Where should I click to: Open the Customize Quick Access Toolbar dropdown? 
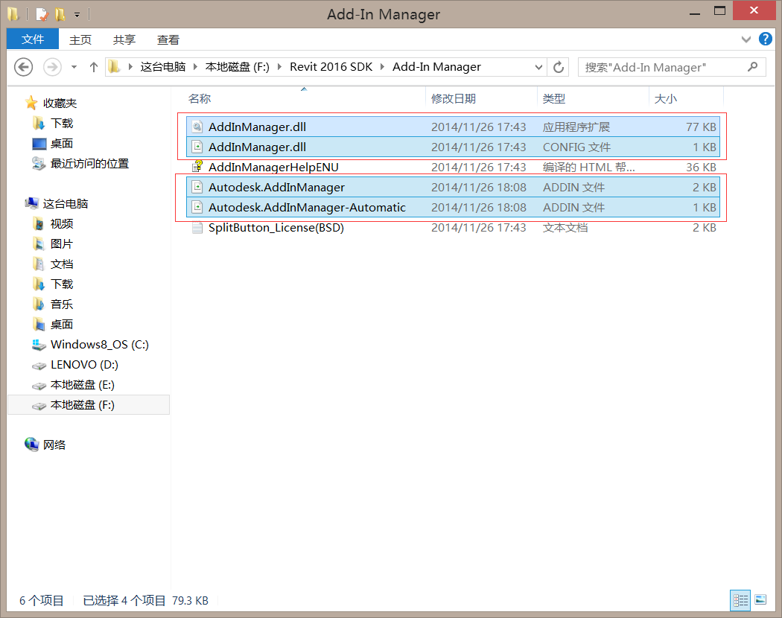(x=77, y=15)
